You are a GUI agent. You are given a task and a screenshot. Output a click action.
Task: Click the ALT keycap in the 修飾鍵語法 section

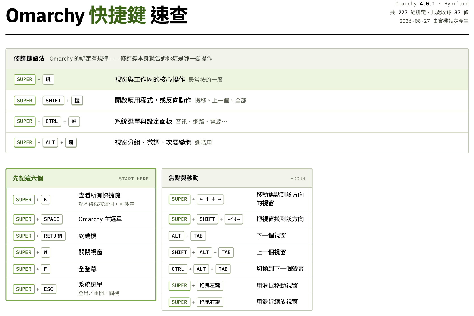point(50,142)
